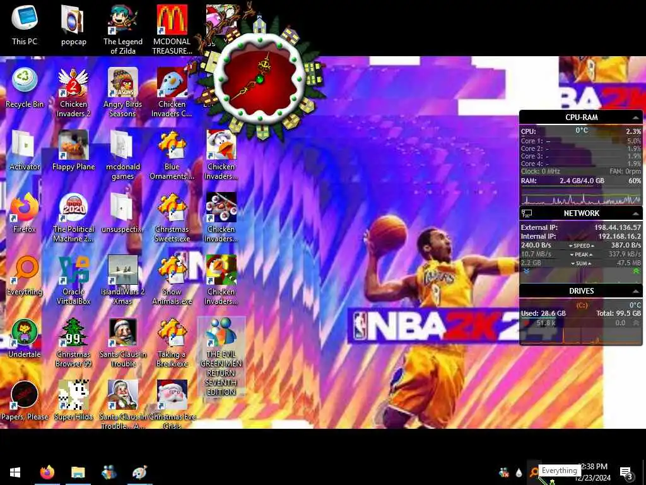Collapse the DRIVES widget panel

[636, 291]
